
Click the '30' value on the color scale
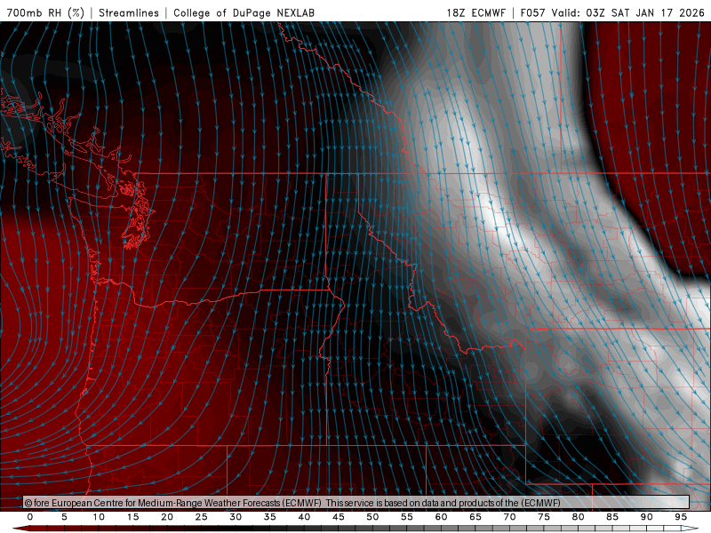(x=236, y=517)
